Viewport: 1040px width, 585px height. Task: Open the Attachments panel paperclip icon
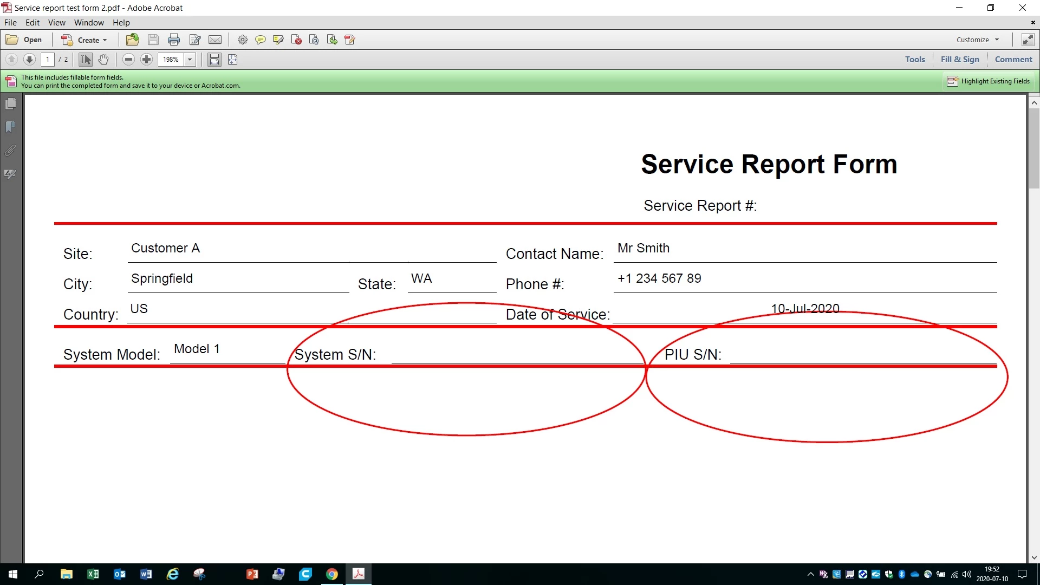tap(10, 151)
